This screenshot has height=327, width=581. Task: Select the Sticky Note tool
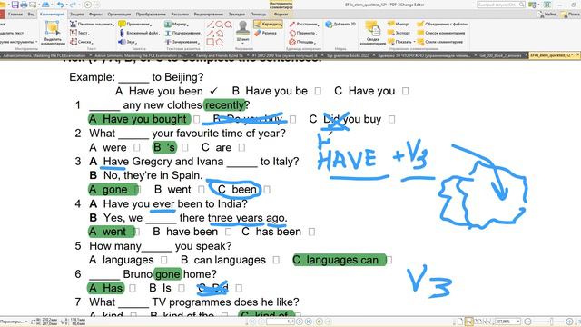point(135,25)
